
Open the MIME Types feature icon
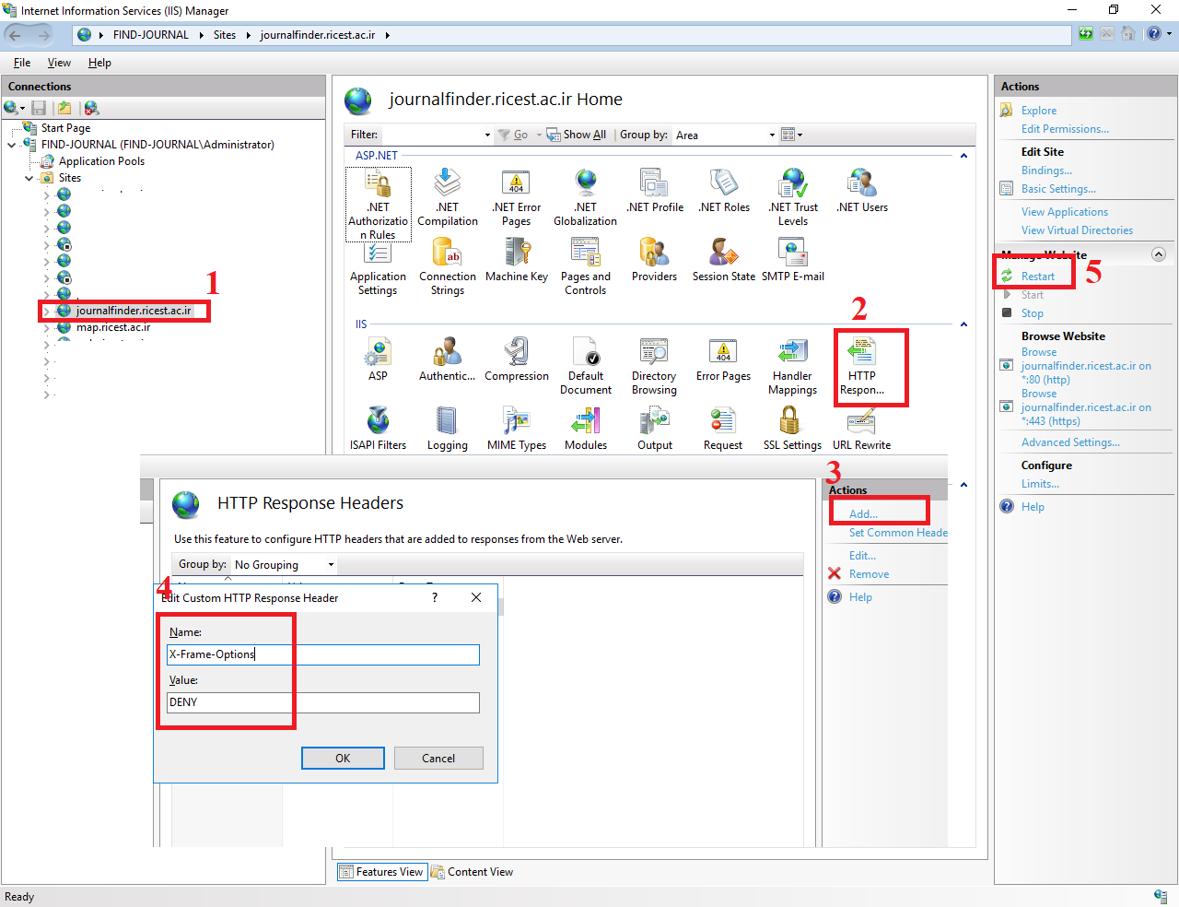517,422
